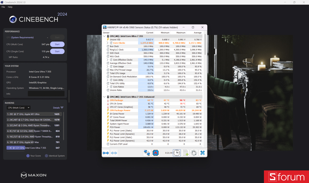
Task: Select highlighted ranking row Intel Core Ultra 7 355
Action: [x=33, y=148]
